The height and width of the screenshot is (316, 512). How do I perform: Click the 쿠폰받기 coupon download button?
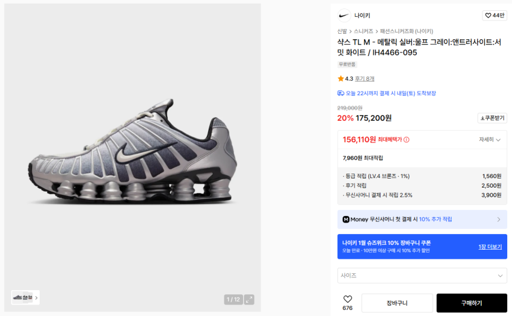point(492,118)
